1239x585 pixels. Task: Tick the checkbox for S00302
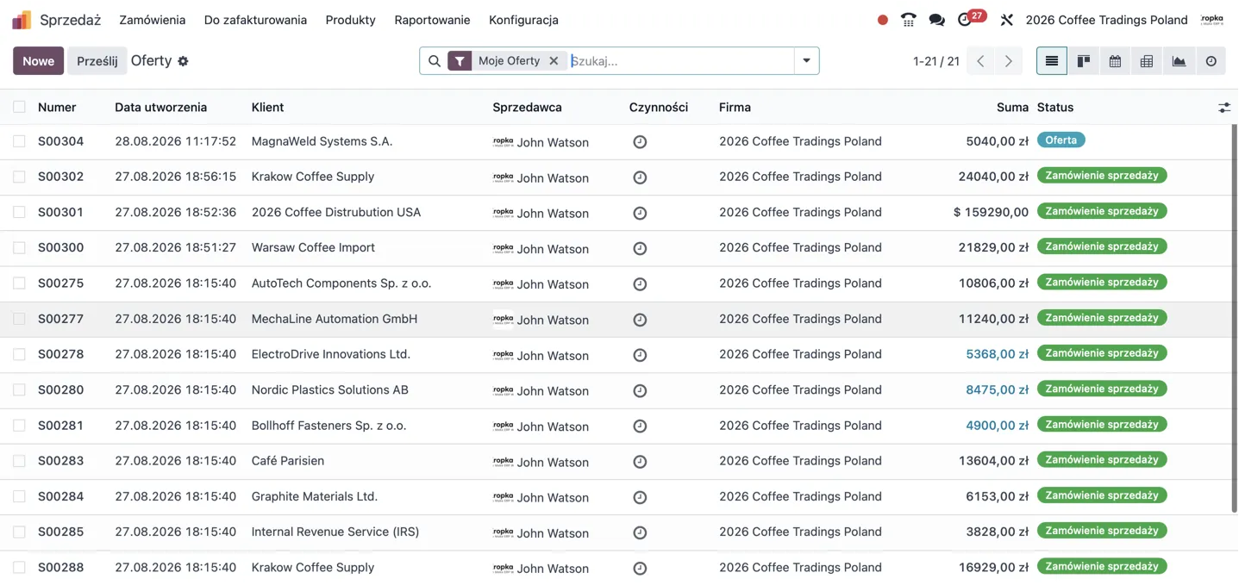[x=19, y=177]
